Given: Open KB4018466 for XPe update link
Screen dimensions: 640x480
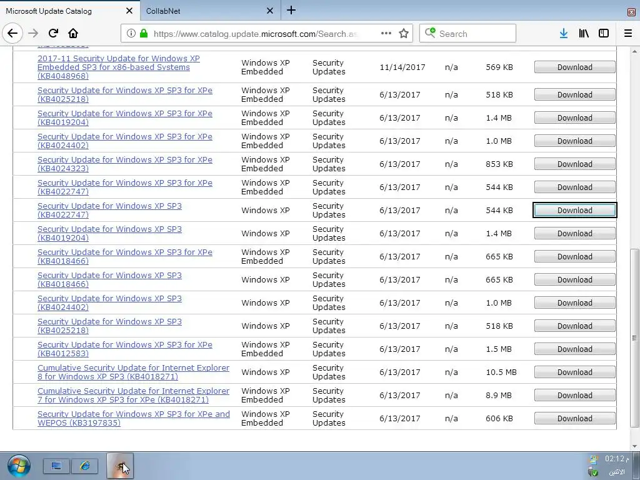Looking at the screenshot, I should [x=125, y=256].
